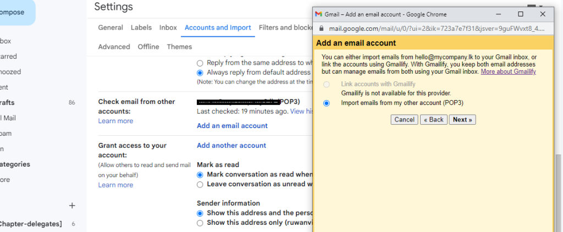Screen dimensions: 563x232
Task: Select Leave conversation as unread option
Action: (x=200, y=185)
